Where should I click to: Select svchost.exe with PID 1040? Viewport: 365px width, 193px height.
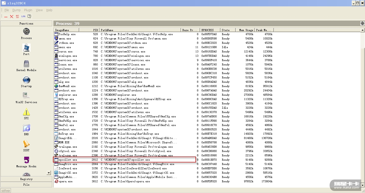(67, 73)
